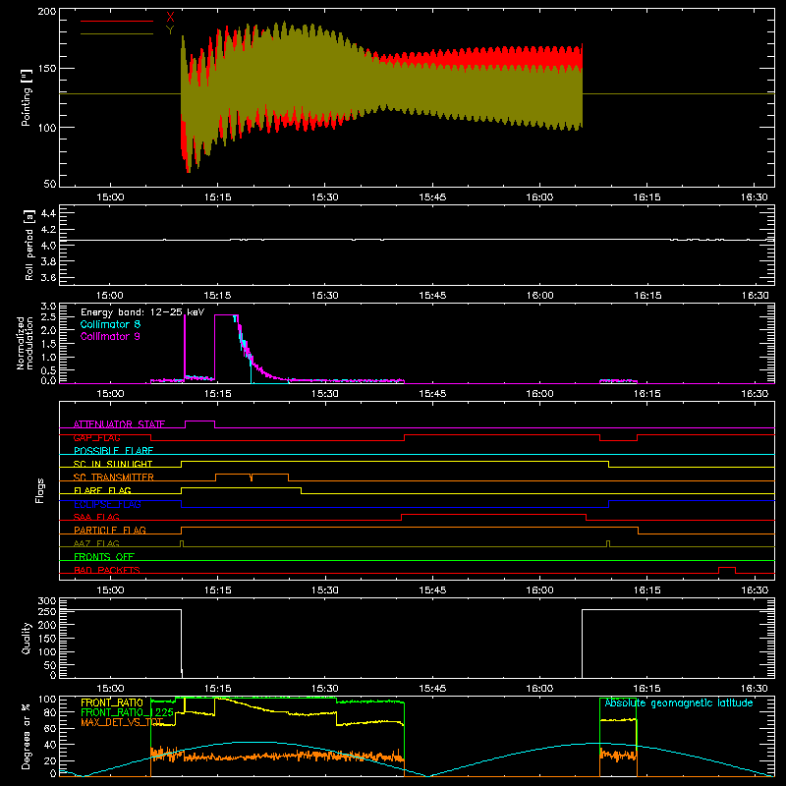Click the '4.4' tick on Roll period axis
The image size is (786, 786).
tap(48, 213)
